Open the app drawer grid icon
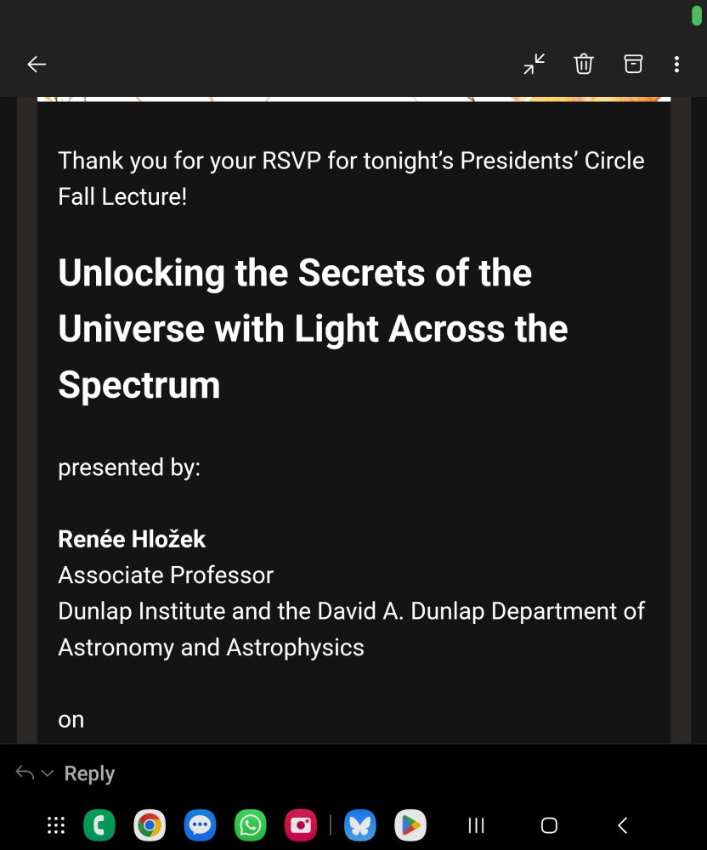 click(56, 825)
